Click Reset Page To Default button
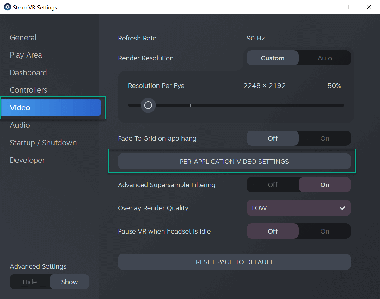 click(x=234, y=262)
